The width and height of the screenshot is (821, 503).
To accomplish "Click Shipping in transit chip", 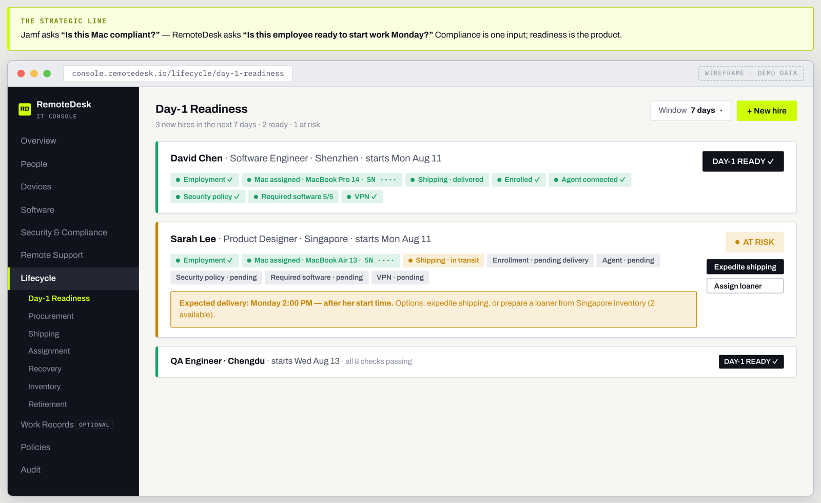I will 443,260.
